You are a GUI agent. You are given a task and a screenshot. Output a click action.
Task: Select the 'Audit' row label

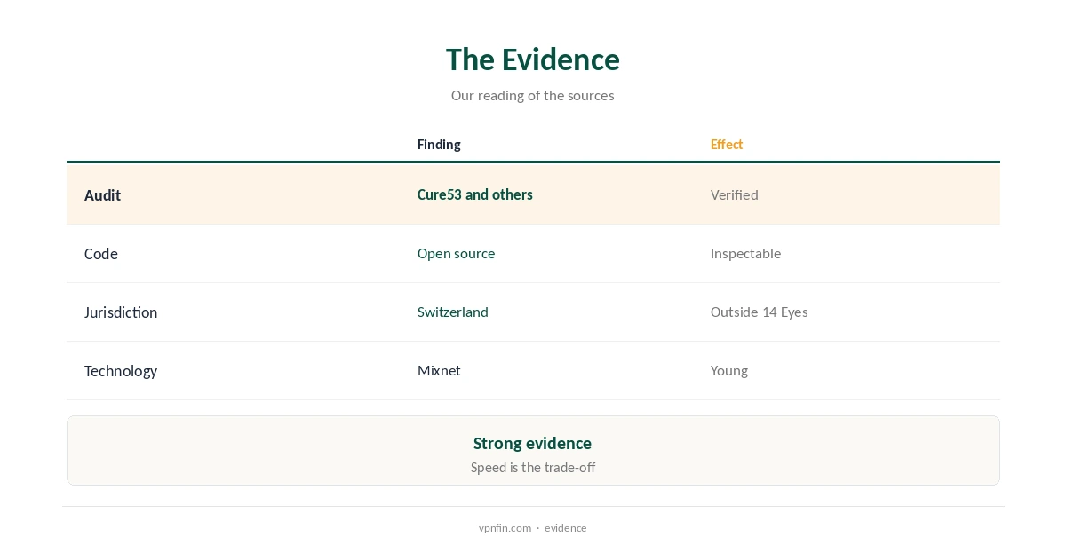tap(102, 195)
